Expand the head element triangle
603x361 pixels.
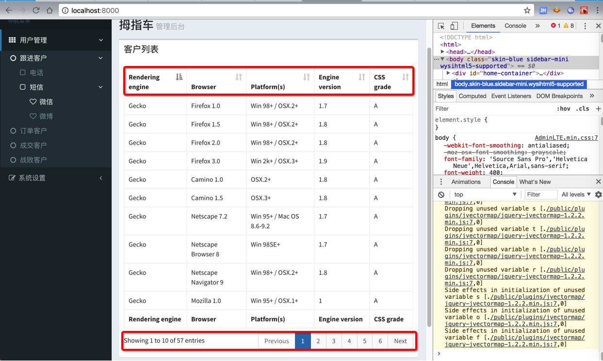pos(443,51)
